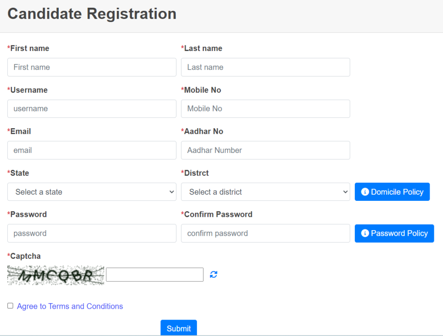Select the Aadhar Number field
The height and width of the screenshot is (336, 443).
pos(265,150)
